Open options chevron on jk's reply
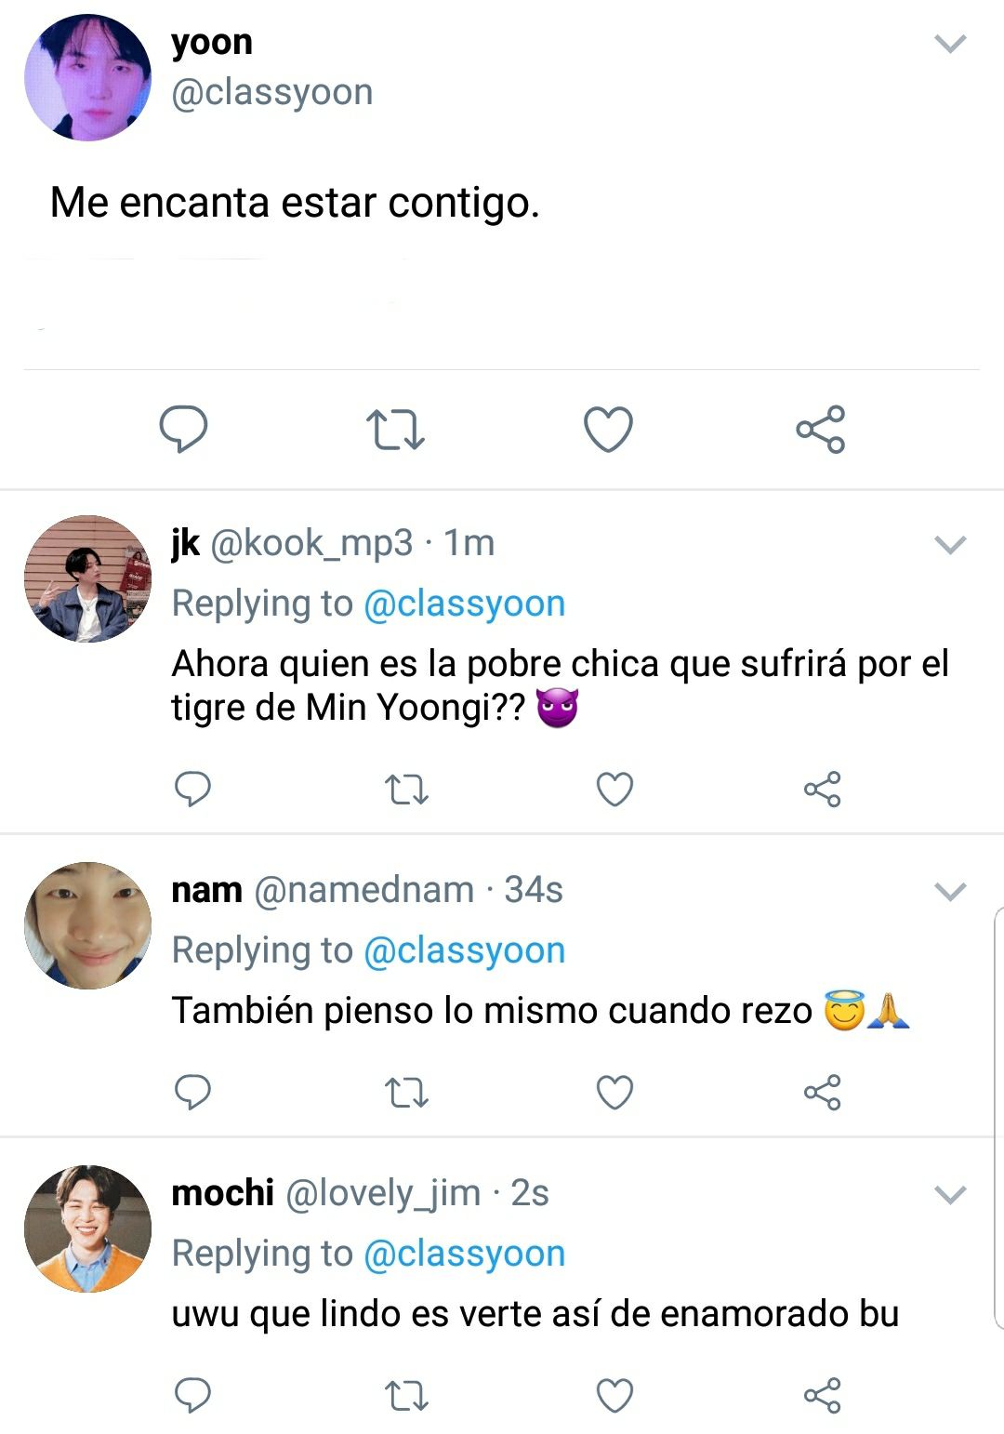This screenshot has height=1434, width=1004. (950, 544)
